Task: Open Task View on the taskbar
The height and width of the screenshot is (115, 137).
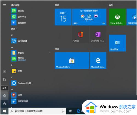Action: click(x=70, y=111)
